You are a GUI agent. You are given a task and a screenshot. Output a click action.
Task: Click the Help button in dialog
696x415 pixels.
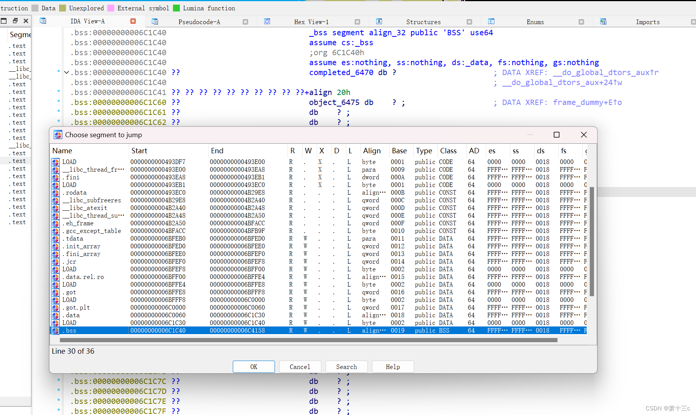pyautogui.click(x=393, y=367)
